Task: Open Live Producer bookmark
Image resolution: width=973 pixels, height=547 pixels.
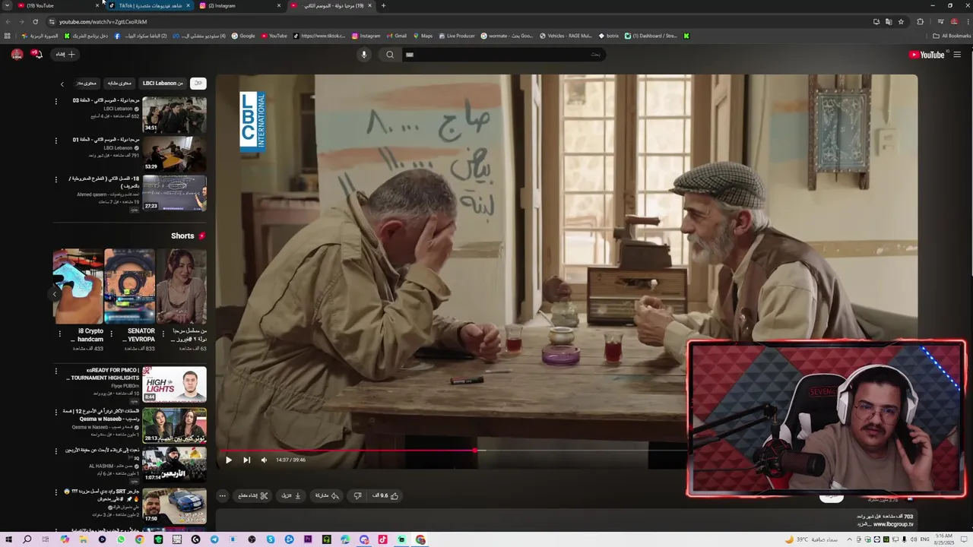Action: (457, 36)
